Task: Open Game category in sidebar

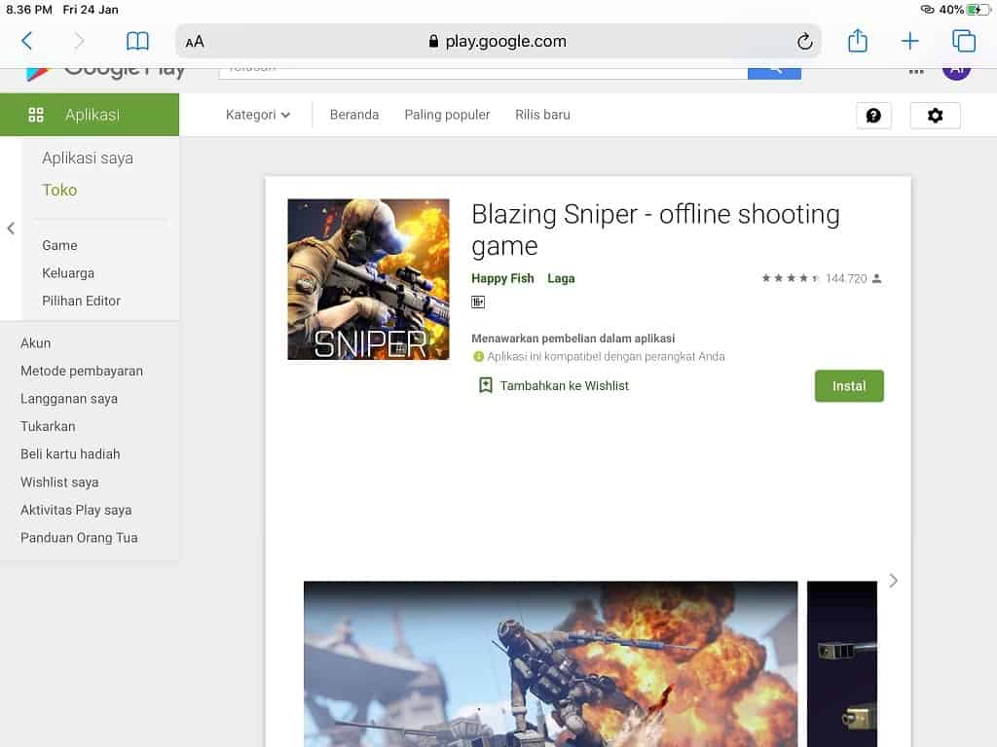Action: (59, 245)
